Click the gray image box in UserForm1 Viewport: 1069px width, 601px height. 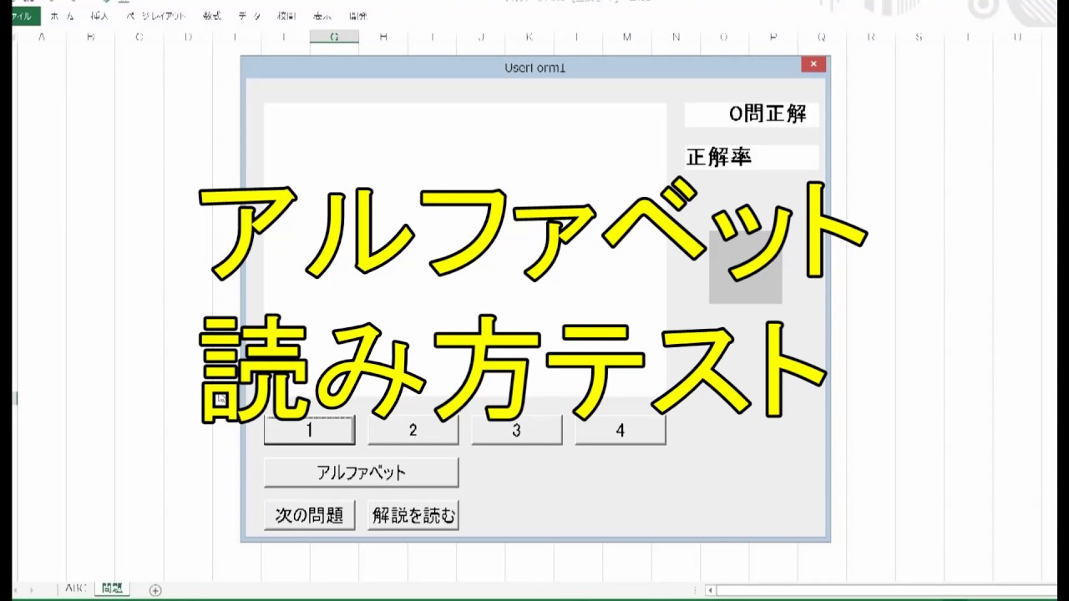(x=745, y=267)
